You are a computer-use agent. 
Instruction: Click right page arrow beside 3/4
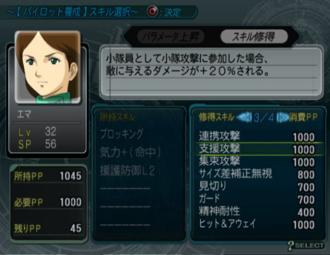[x=282, y=117]
